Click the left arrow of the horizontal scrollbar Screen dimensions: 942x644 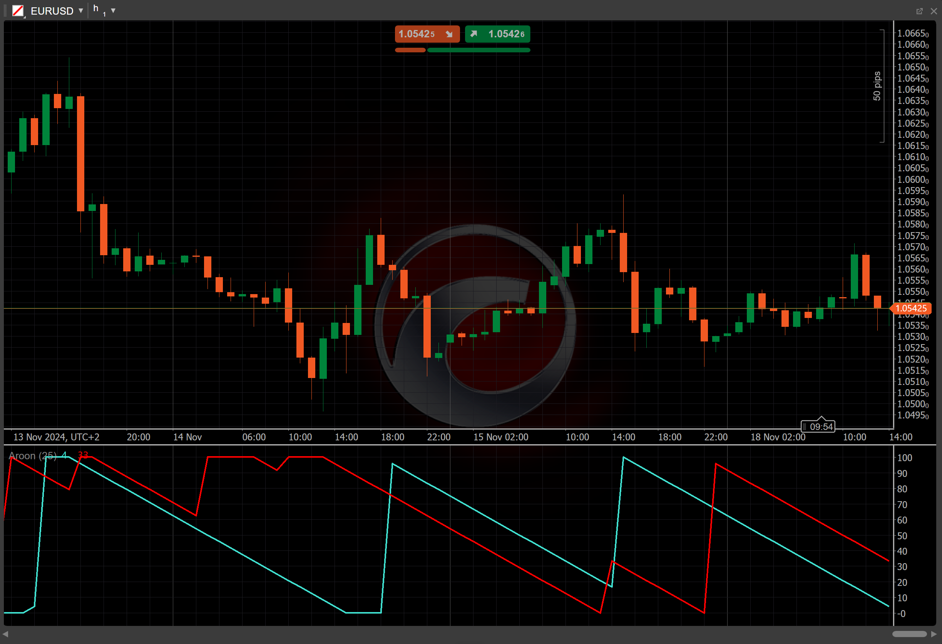point(5,634)
